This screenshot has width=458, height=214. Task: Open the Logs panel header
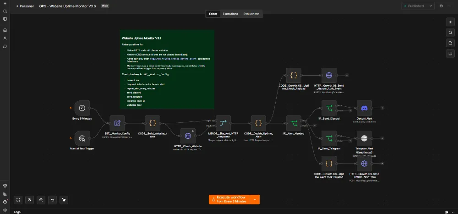click(17, 212)
